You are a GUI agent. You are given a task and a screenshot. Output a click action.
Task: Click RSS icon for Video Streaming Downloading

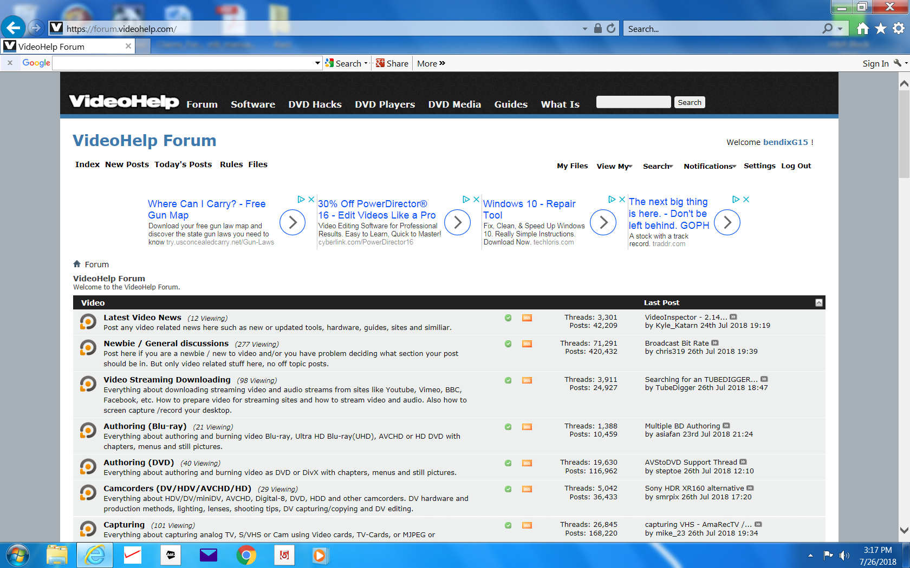[x=526, y=380]
